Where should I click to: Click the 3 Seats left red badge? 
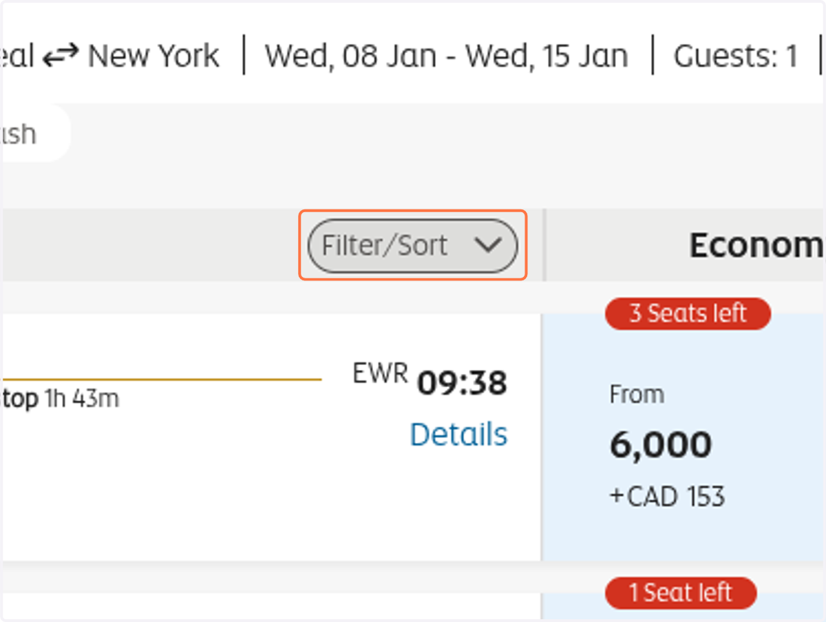coord(688,313)
